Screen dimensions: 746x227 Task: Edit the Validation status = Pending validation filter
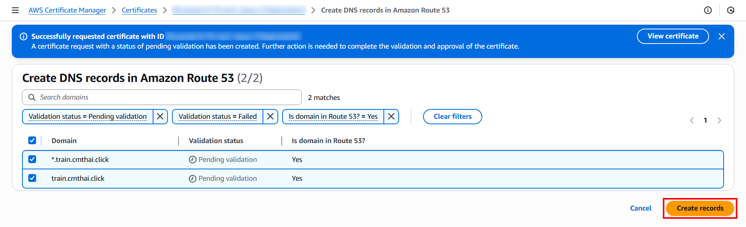pos(88,116)
